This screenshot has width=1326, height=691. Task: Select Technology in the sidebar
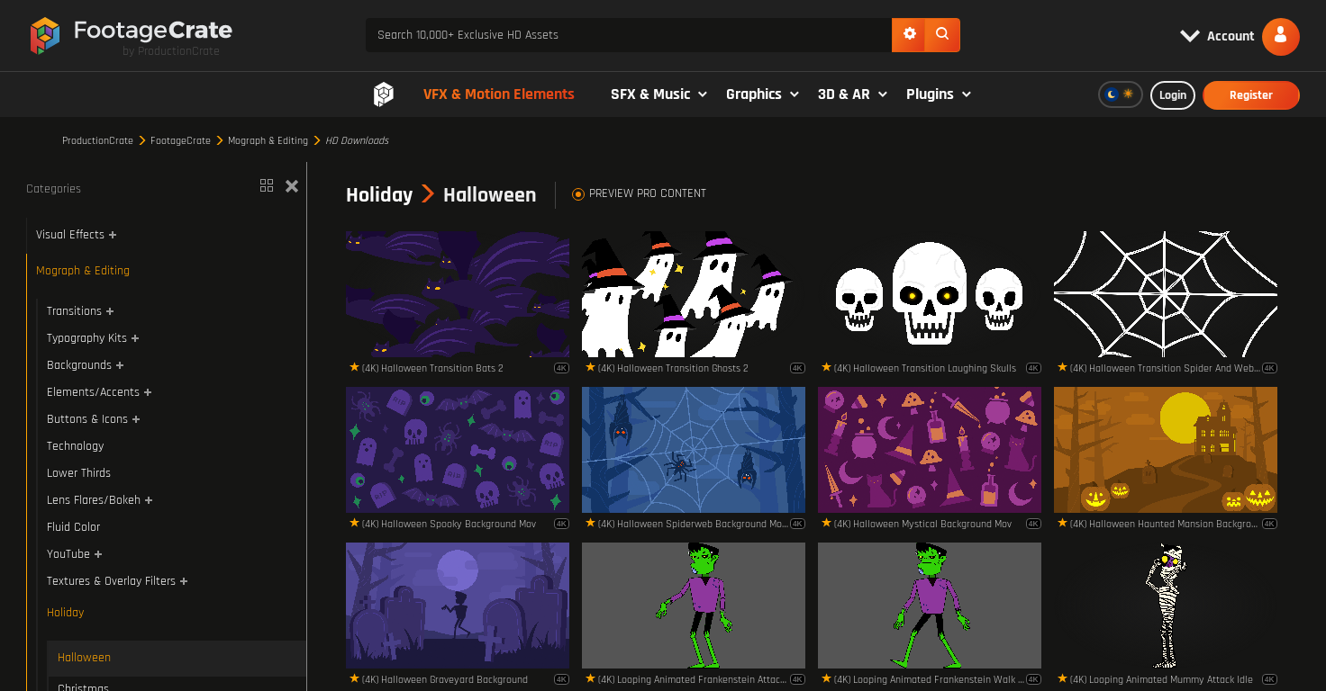coord(75,445)
